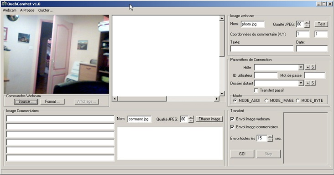Image resolution: width=334 pixels, height=175 pixels.
Task: Uncheck Envoi image commentaires
Action: (x=232, y=127)
